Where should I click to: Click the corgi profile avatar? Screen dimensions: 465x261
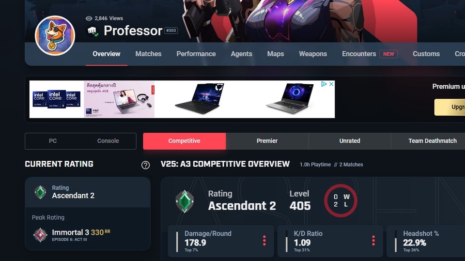tap(55, 36)
